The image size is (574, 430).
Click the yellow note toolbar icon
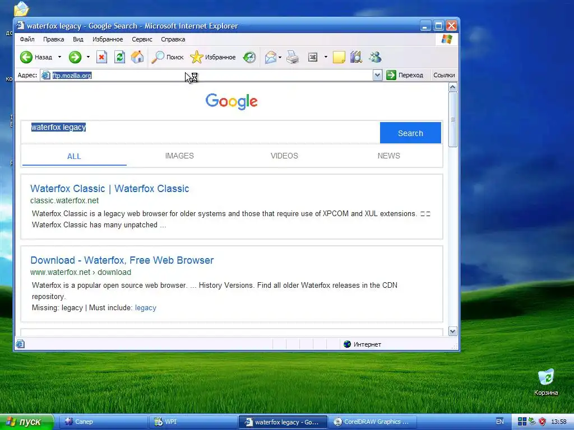pos(339,57)
